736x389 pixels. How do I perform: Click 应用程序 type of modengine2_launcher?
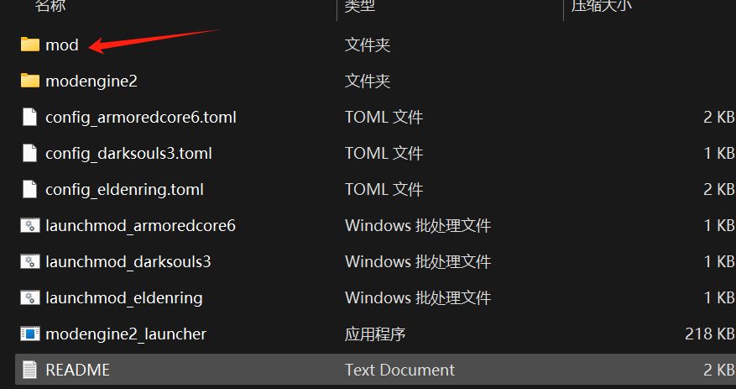(375, 334)
